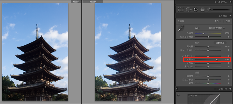Click the 色かぶり補正 value field +5
The height and width of the screenshot is (104, 233).
pyautogui.click(x=228, y=37)
